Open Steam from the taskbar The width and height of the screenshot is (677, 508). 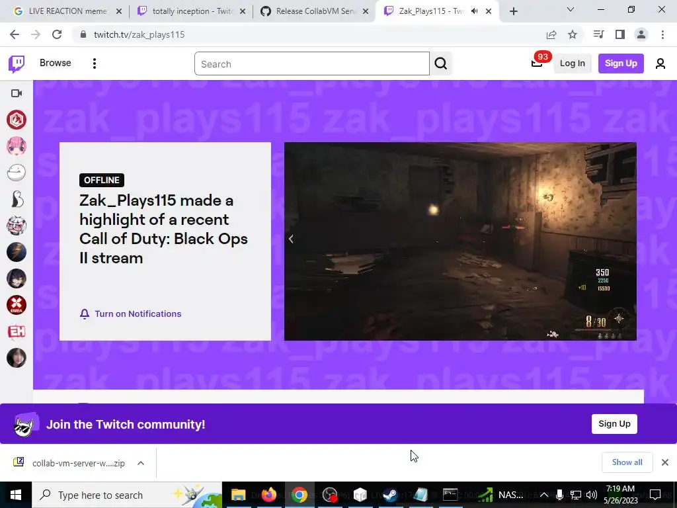[391, 495]
